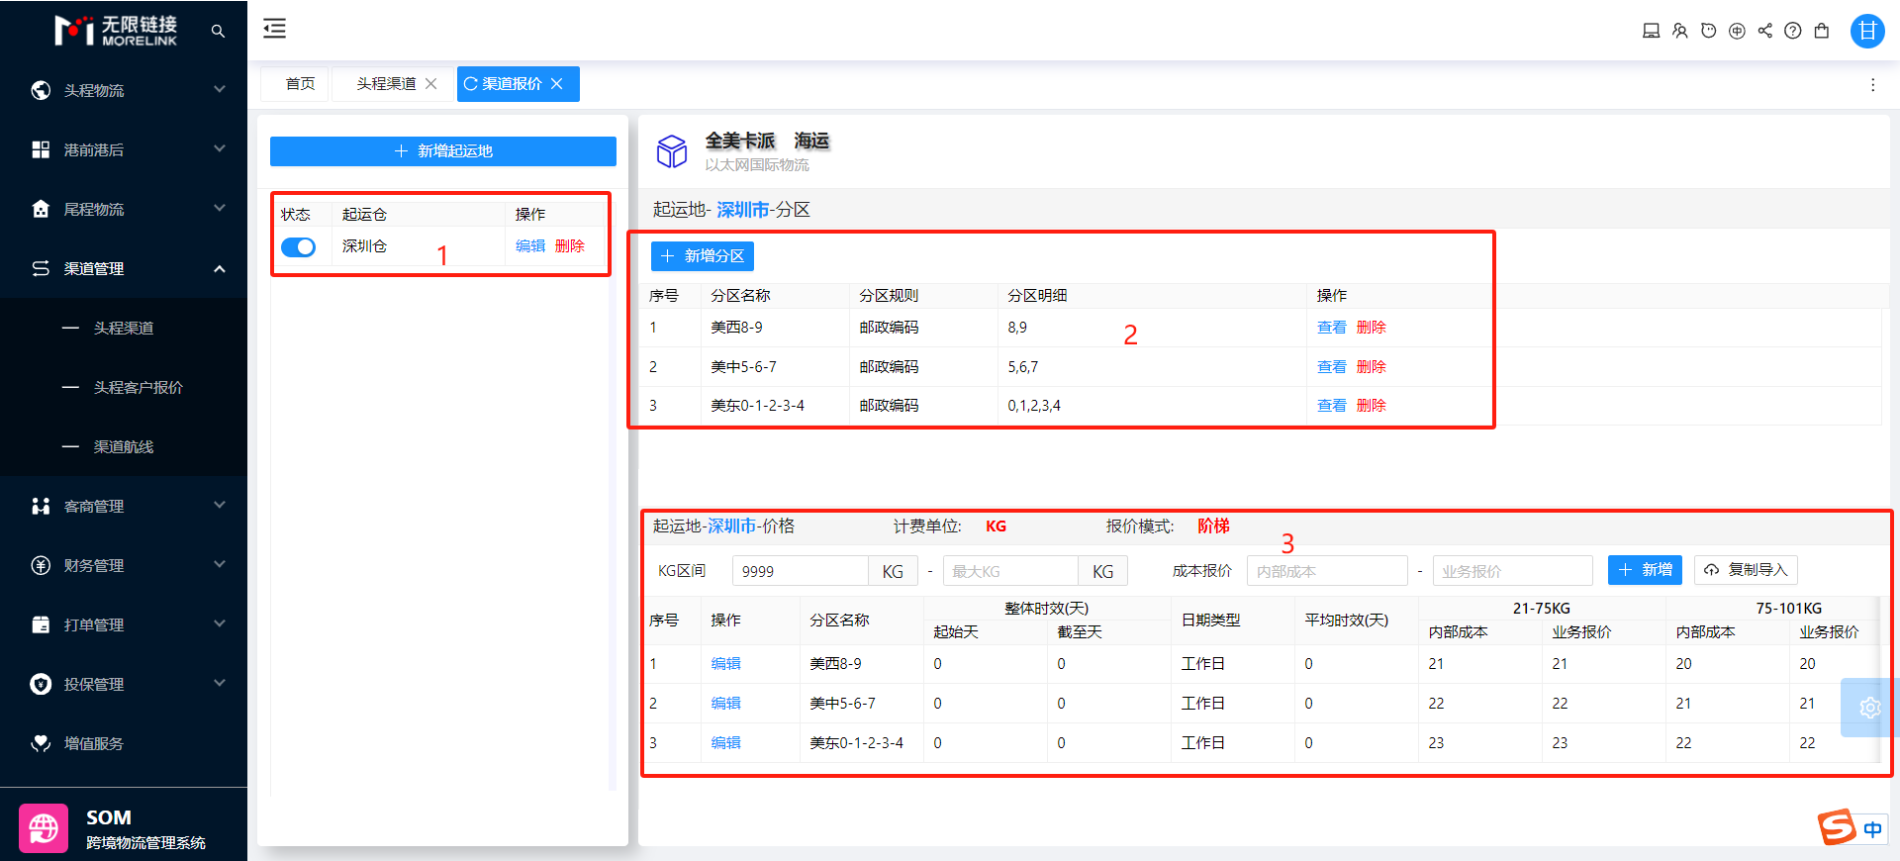Viewport: 1900px width, 861px height.
Task: Expand the 尾程物流 menu chevron
Action: [220, 208]
